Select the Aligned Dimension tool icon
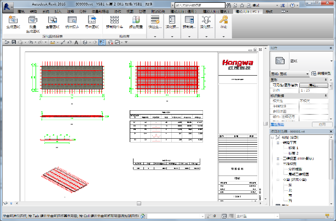The width and height of the screenshot is (336, 221). pyautogui.click(x=63, y=42)
